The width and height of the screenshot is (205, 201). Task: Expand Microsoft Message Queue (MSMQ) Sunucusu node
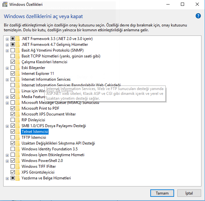(x=7, y=103)
